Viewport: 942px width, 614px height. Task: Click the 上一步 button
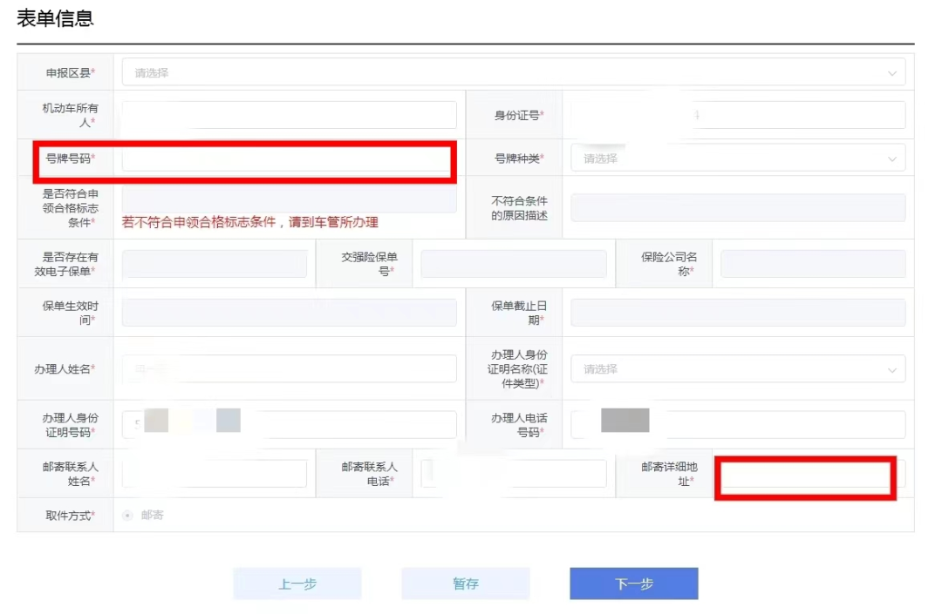(x=297, y=584)
